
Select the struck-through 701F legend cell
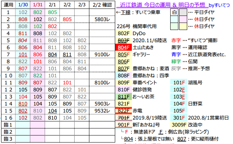tap(123, 118)
